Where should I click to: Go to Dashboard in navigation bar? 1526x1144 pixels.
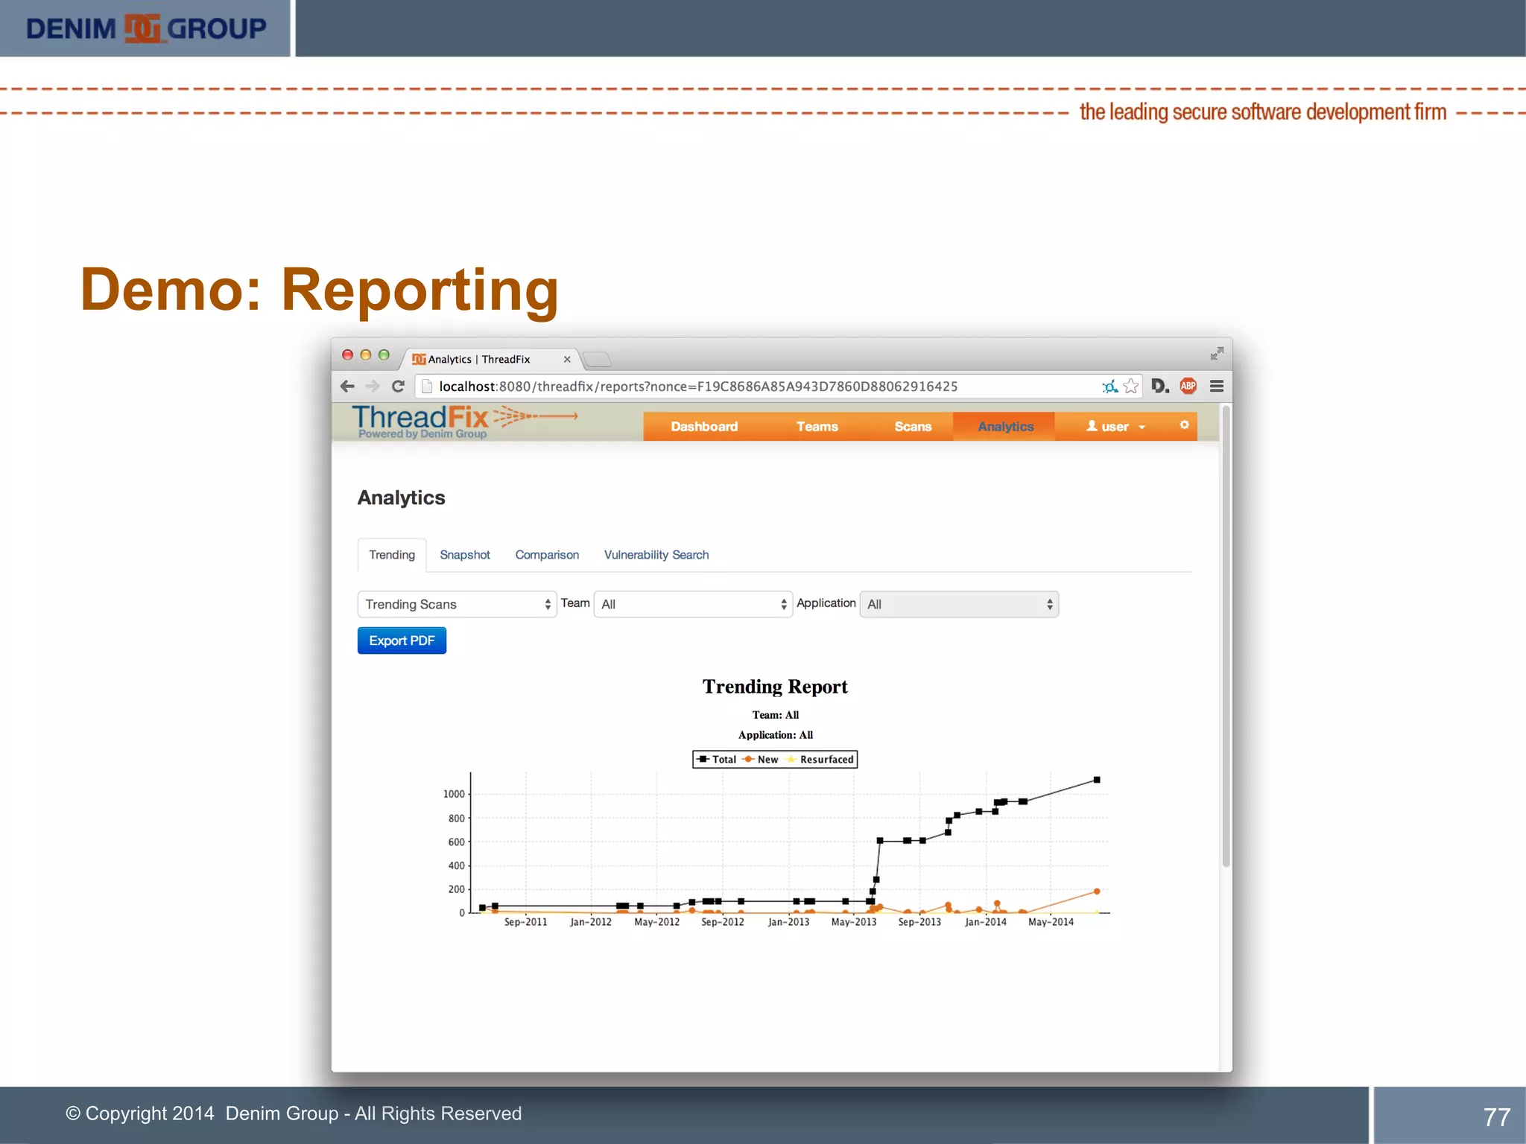coord(703,426)
